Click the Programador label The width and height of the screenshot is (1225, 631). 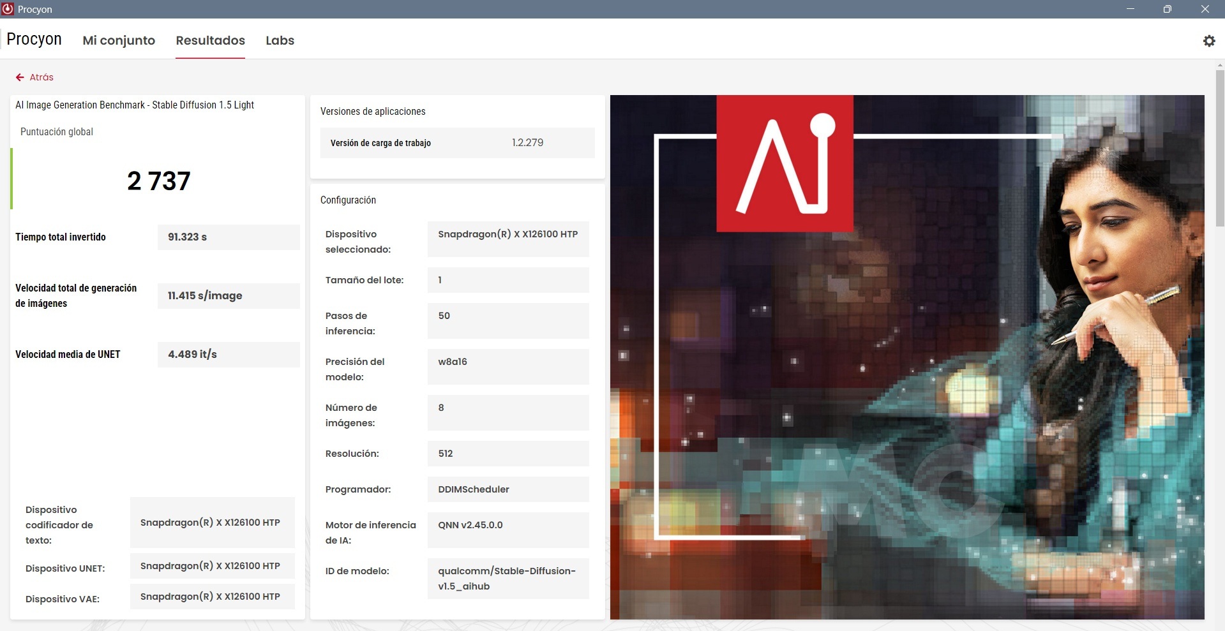[x=358, y=489]
